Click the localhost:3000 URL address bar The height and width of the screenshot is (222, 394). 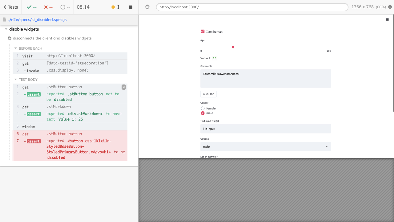(252, 6)
